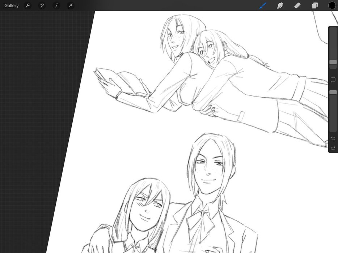This screenshot has width=338, height=253.
Task: Open the black color swatch picker
Action: pos(332,5)
